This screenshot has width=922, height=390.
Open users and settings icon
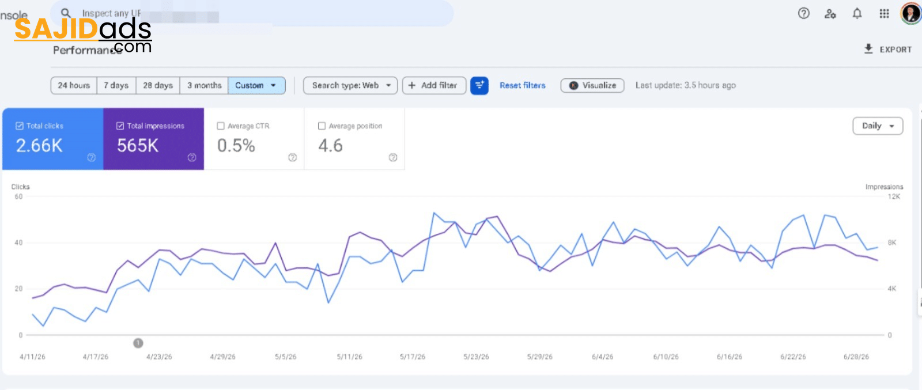click(830, 13)
